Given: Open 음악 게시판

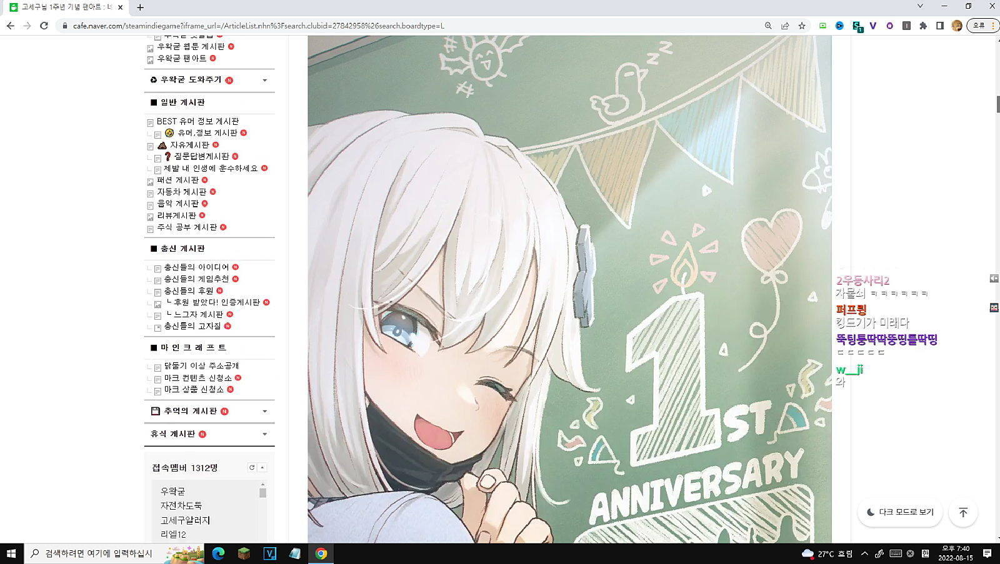Looking at the screenshot, I should (x=177, y=204).
